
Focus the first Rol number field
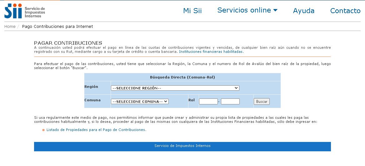(x=208, y=102)
